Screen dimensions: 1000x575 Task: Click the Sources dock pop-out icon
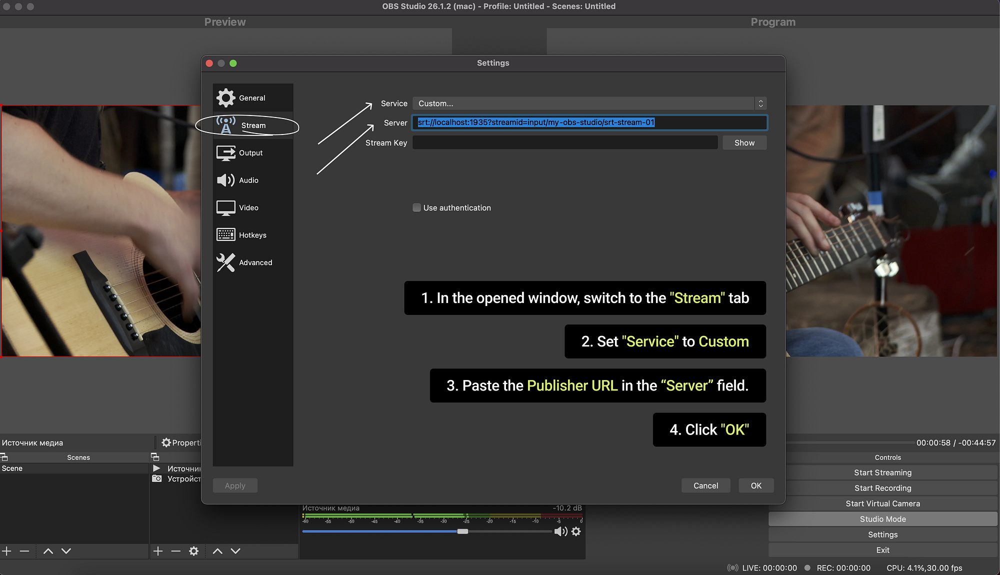click(155, 457)
